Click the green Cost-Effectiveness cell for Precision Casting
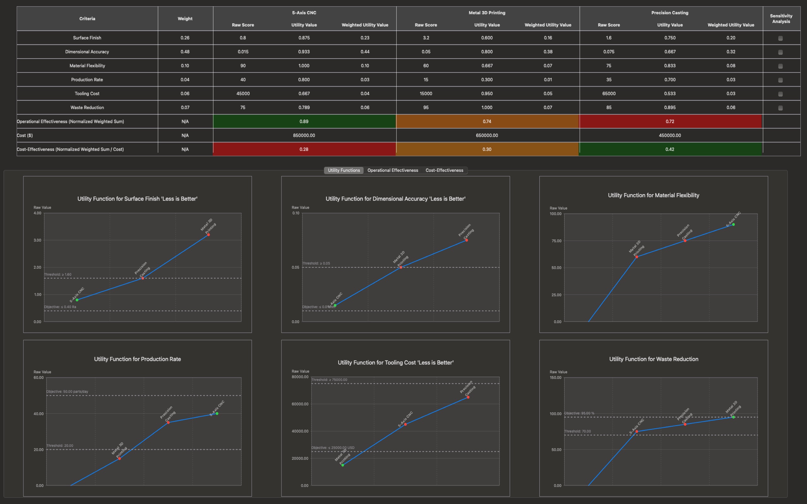The image size is (807, 504). point(670,149)
